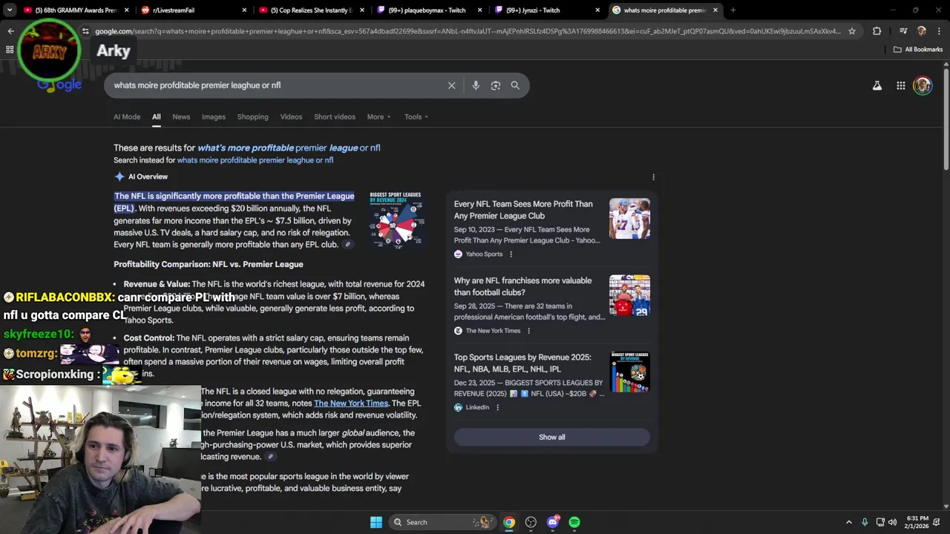The height and width of the screenshot is (534, 950).
Task: Select Videos search filter
Action: coord(291,116)
